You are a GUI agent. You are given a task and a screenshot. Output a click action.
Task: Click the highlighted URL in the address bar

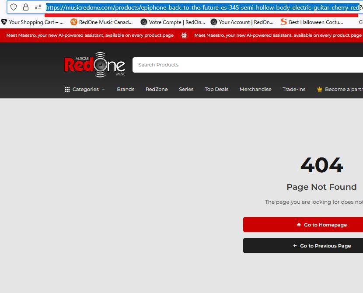coord(201,7)
